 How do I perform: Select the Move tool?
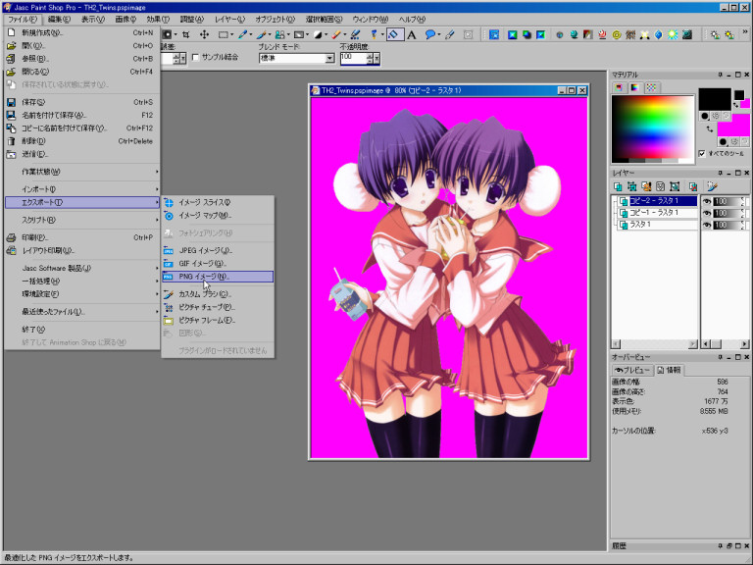point(204,34)
